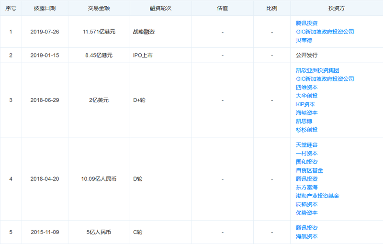This screenshot has height=244, width=383.
Task: Click the 8.45亿港元 amount cell
Action: (x=99, y=55)
